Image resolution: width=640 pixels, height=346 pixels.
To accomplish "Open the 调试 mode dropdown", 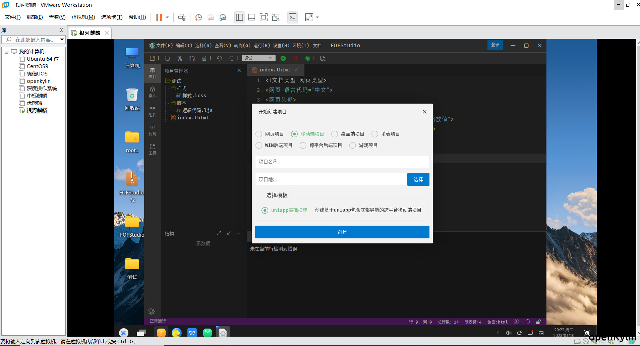I will (x=258, y=58).
